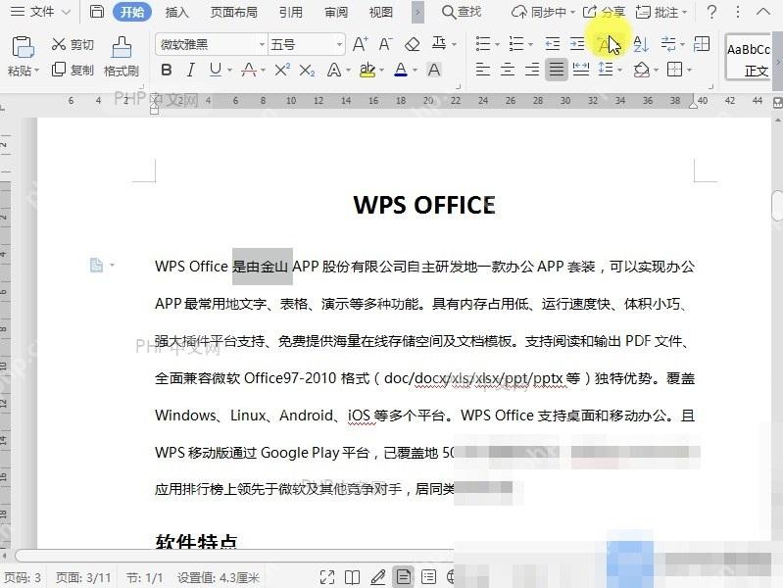Switch to reading mode book icon

[x=352, y=577]
